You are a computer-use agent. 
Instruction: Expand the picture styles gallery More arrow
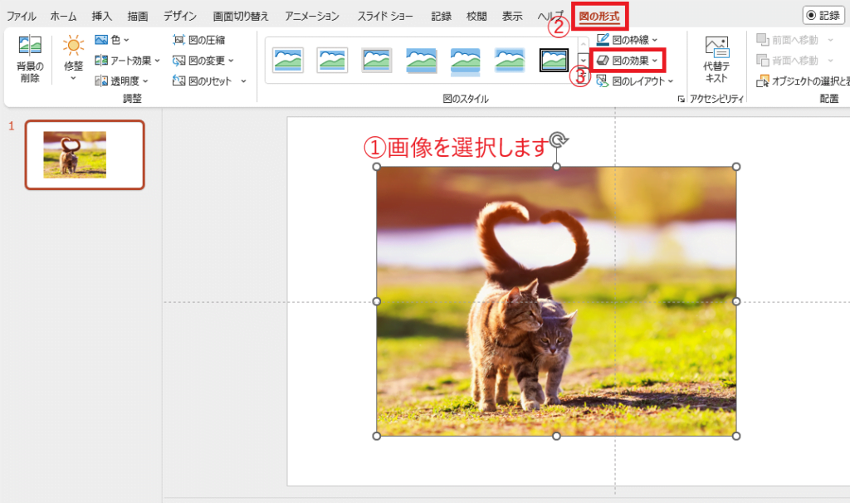(584, 75)
